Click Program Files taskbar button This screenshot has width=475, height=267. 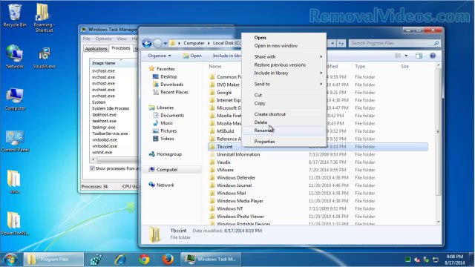click(x=53, y=260)
